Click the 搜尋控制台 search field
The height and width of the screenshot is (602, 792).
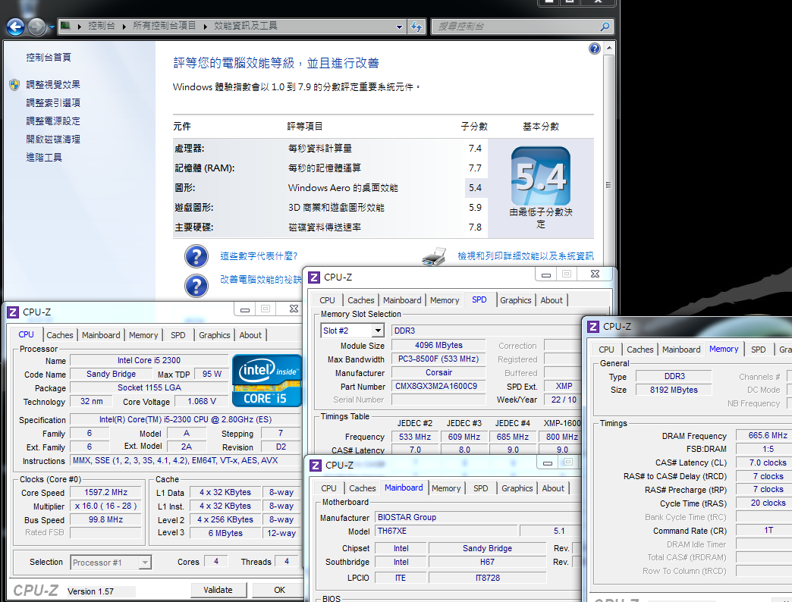pos(517,27)
